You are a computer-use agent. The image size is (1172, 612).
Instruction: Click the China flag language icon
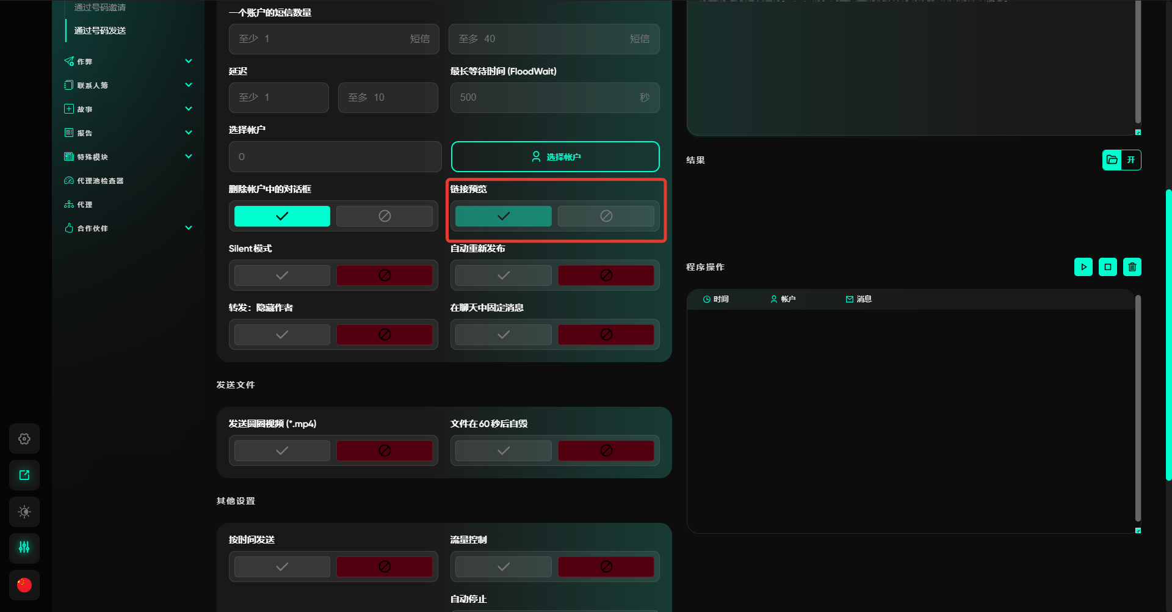coord(24,585)
